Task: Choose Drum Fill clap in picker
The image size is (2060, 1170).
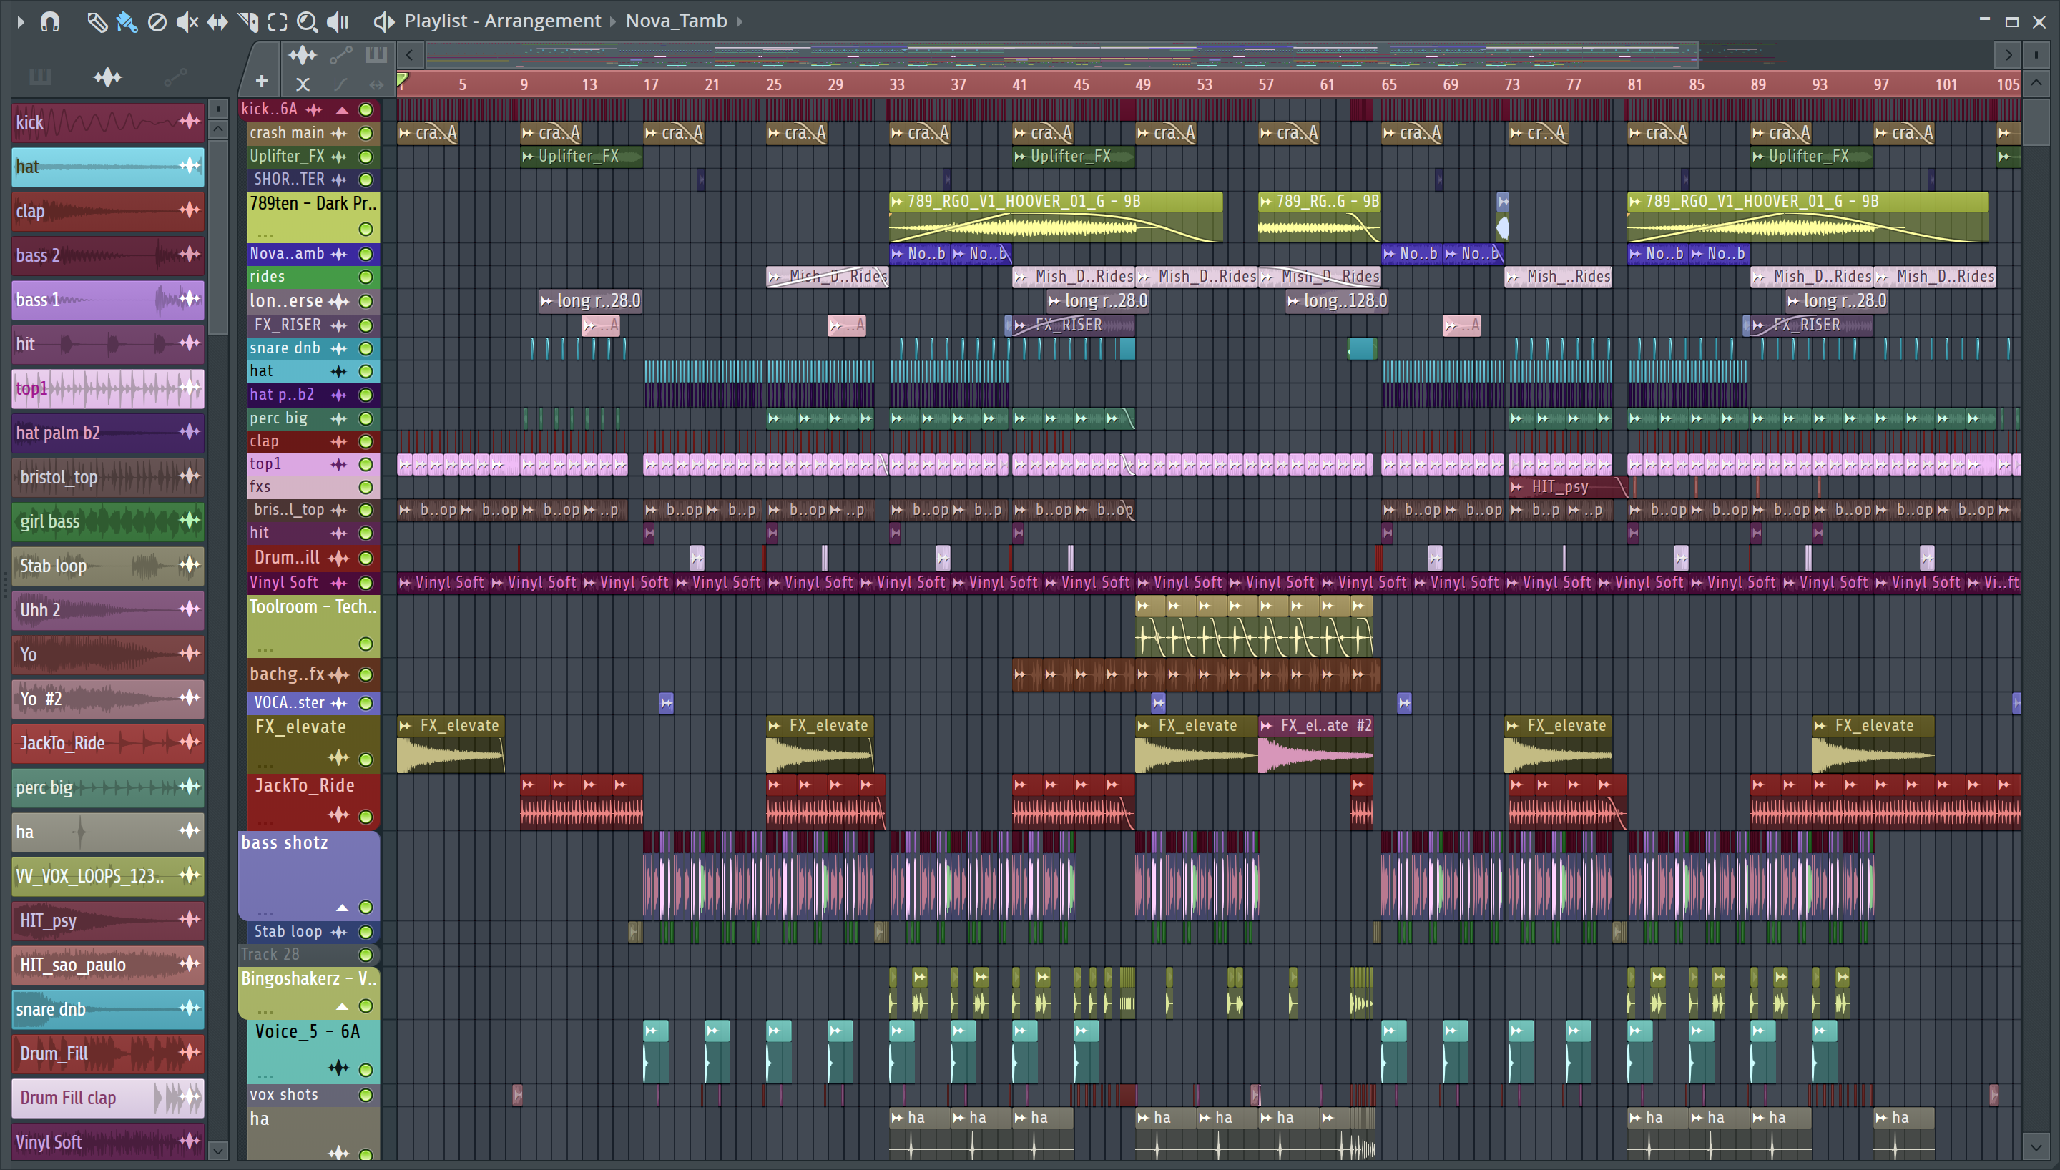Action: [108, 1098]
